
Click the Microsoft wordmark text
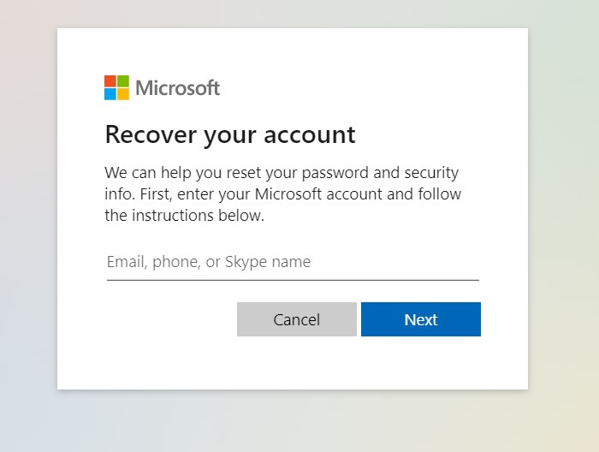pyautogui.click(x=178, y=87)
